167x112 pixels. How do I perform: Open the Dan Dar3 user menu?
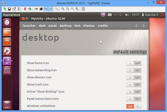[x=150, y=15]
